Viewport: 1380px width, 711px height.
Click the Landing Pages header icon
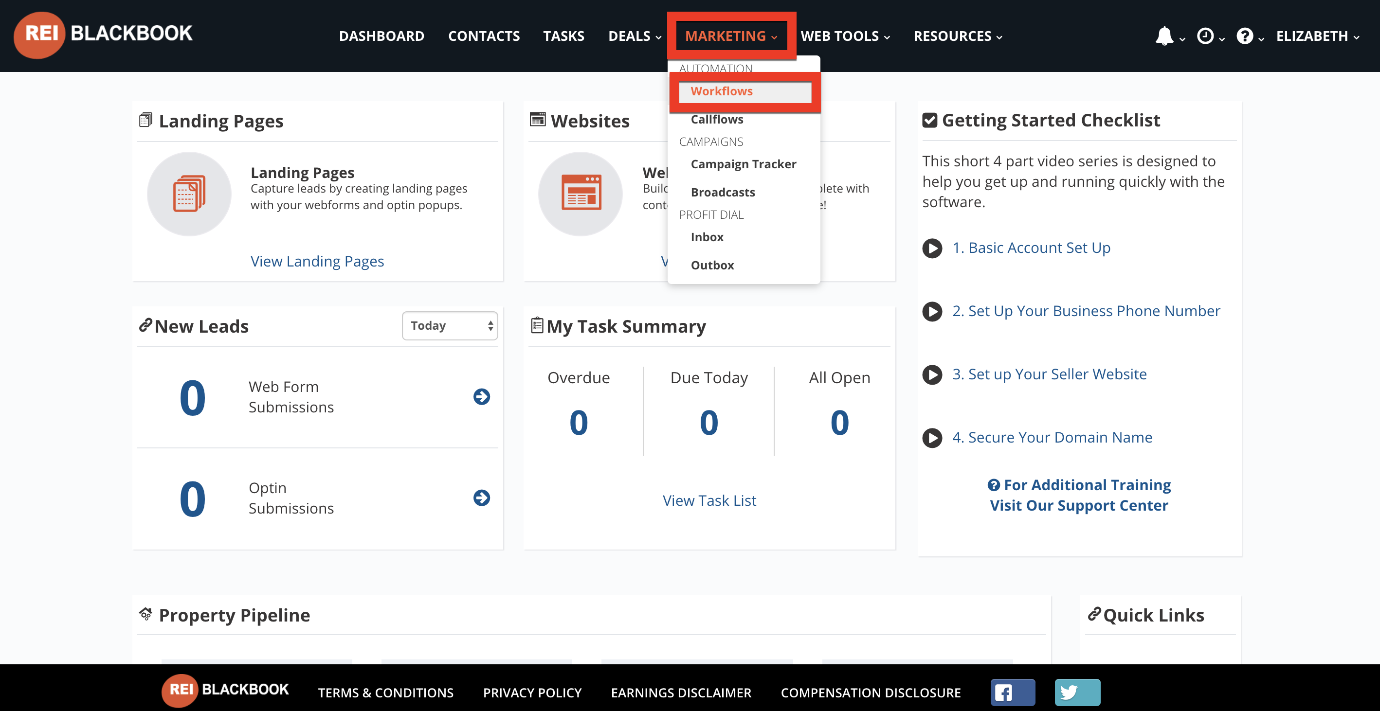(145, 120)
